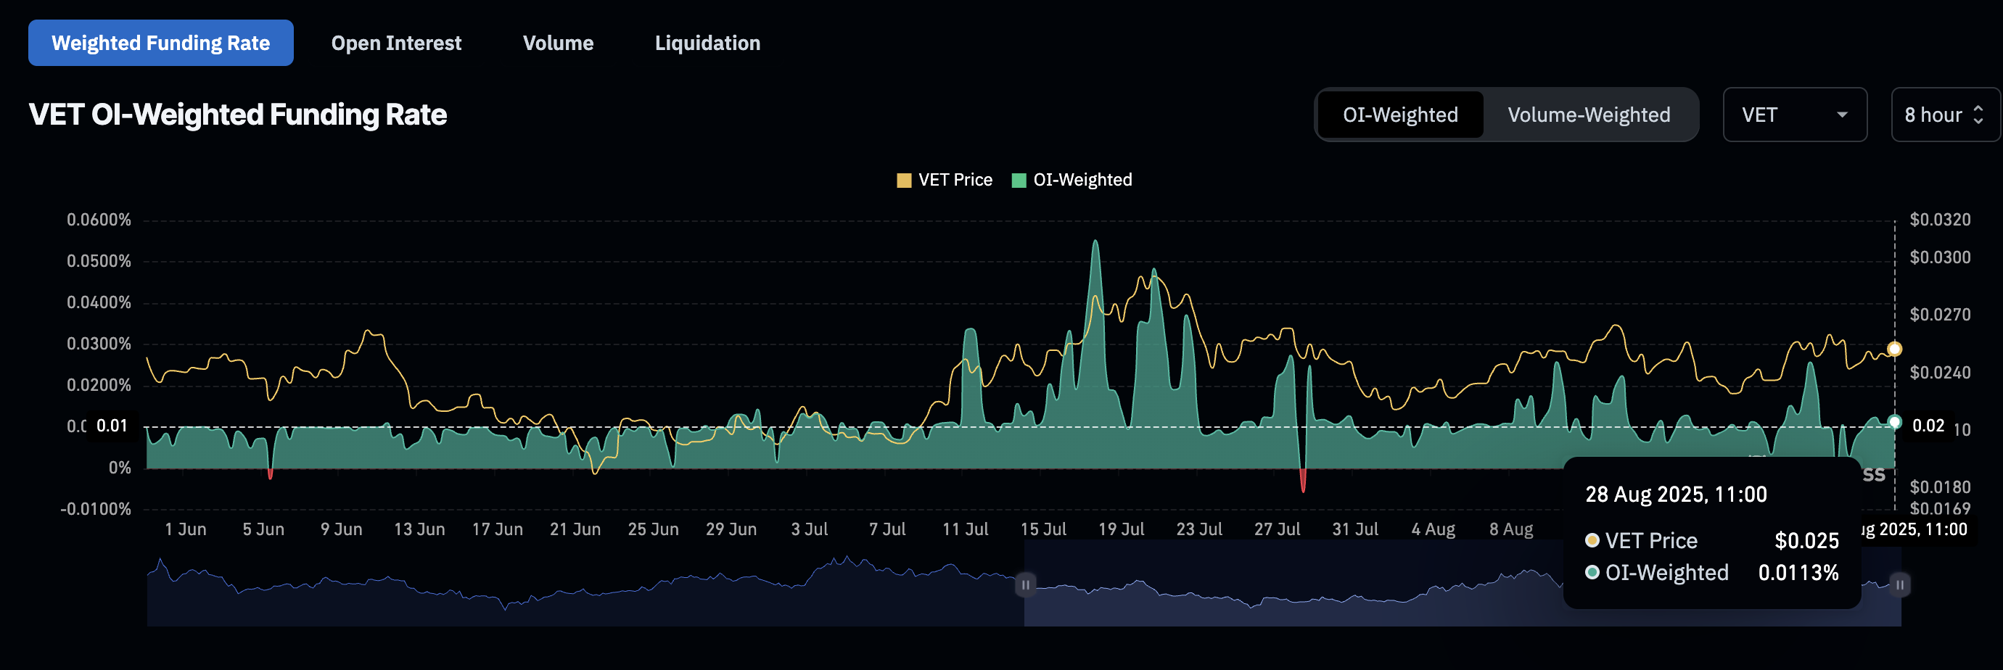
Task: Click the "29 Jun" date label
Action: (x=731, y=529)
